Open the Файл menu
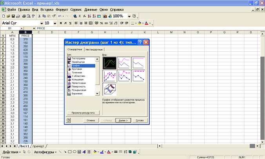 coord(11,10)
